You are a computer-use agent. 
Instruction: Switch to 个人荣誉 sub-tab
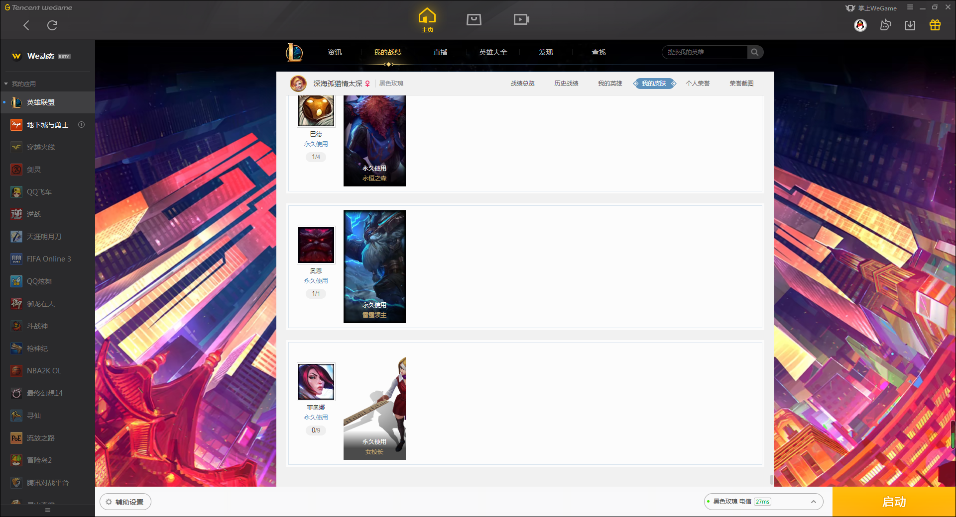[698, 84]
